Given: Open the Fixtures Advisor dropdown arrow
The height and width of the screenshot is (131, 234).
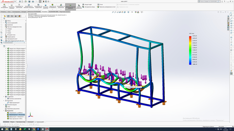Looking at the screenshot, I should click(19, 9).
